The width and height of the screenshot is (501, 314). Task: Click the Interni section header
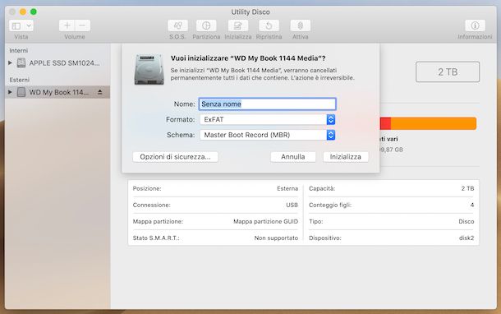(19, 50)
